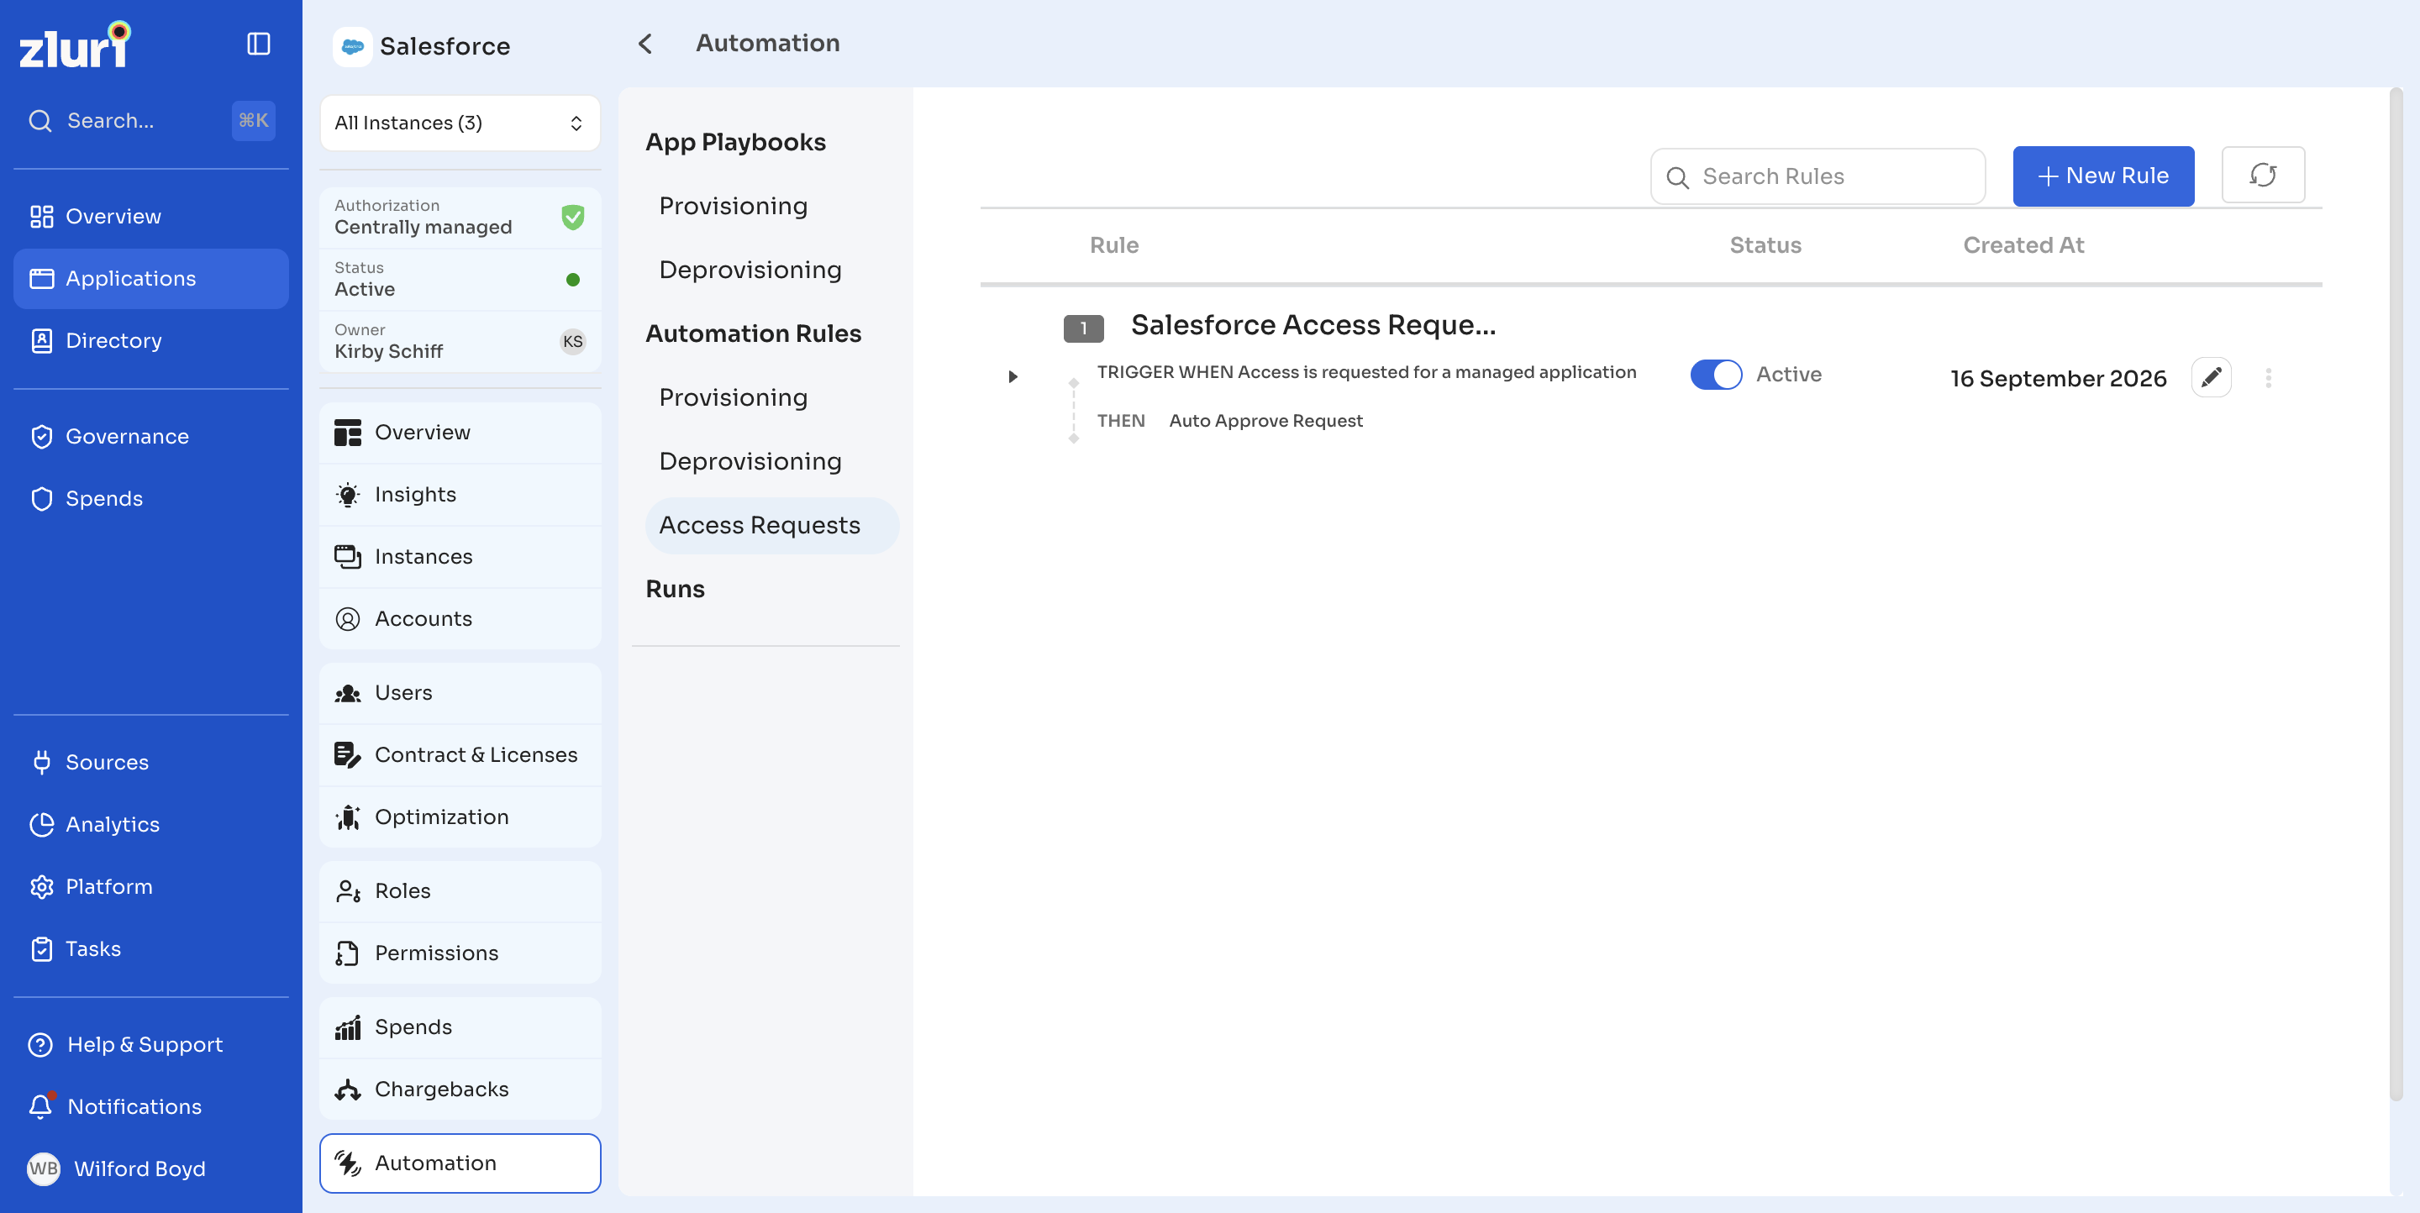The image size is (2420, 1213).
Task: Click the Notifications bell icon
Action: [x=40, y=1106]
